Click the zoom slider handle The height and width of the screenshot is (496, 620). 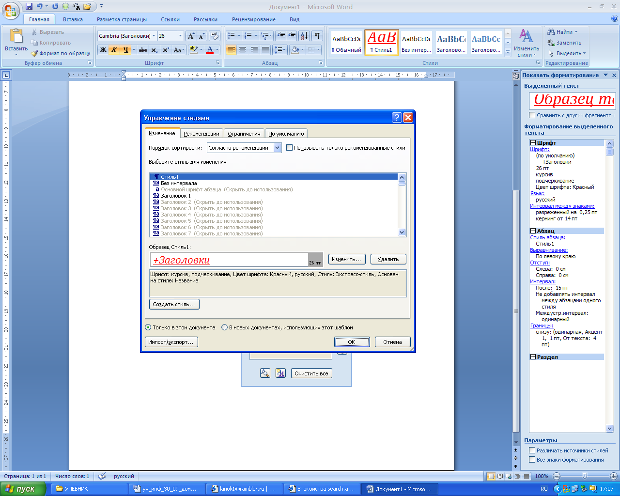coord(585,476)
